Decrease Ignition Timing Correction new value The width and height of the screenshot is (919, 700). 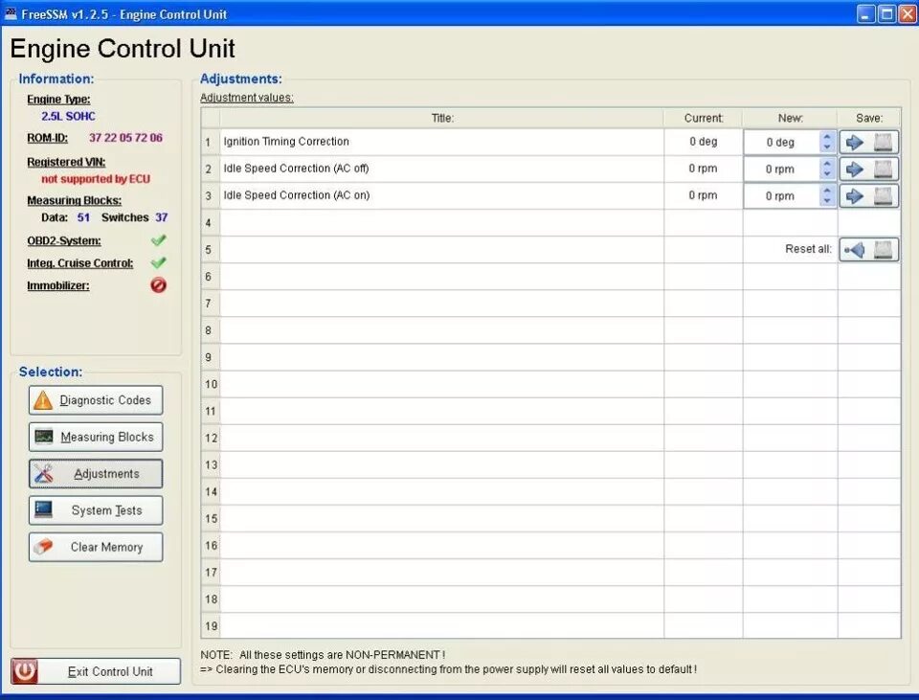(827, 147)
